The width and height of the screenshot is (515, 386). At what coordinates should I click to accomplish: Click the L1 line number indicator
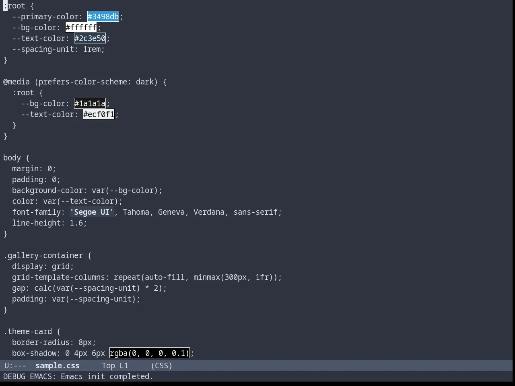(x=124, y=365)
